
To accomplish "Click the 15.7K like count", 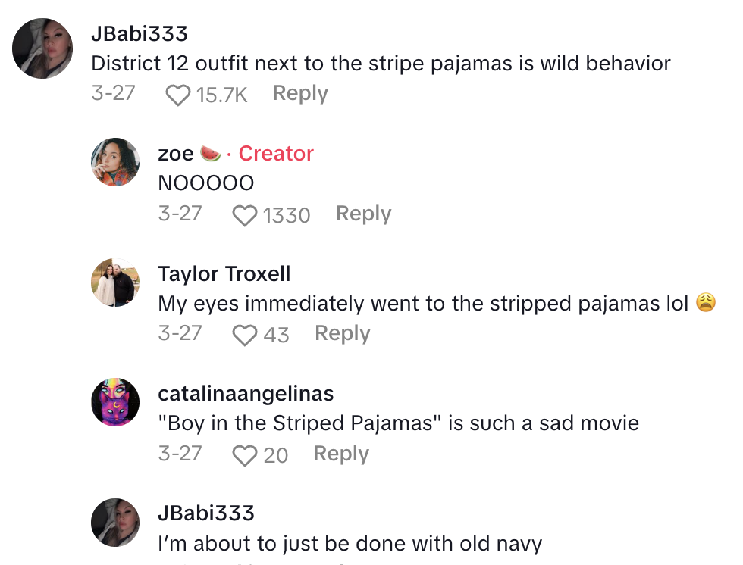I will [221, 95].
